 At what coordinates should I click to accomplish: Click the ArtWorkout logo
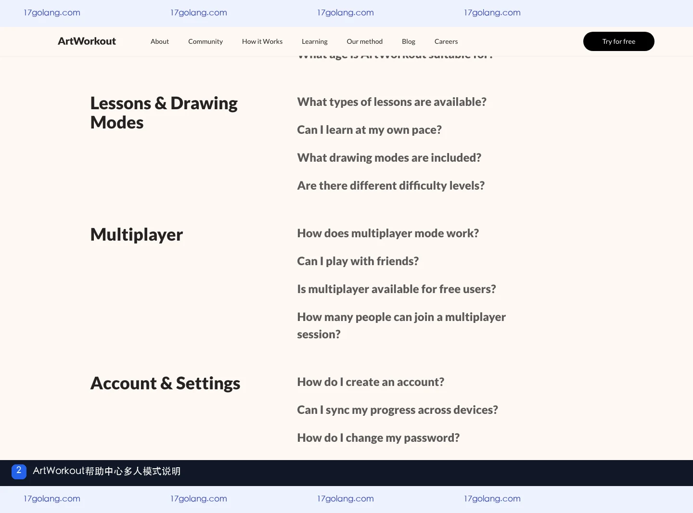[x=87, y=41]
